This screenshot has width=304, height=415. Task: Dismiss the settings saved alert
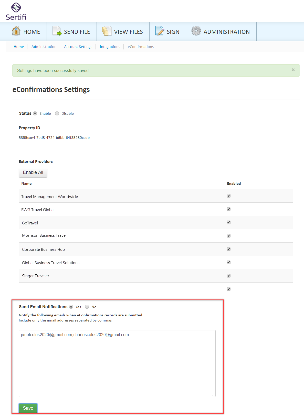(x=293, y=70)
